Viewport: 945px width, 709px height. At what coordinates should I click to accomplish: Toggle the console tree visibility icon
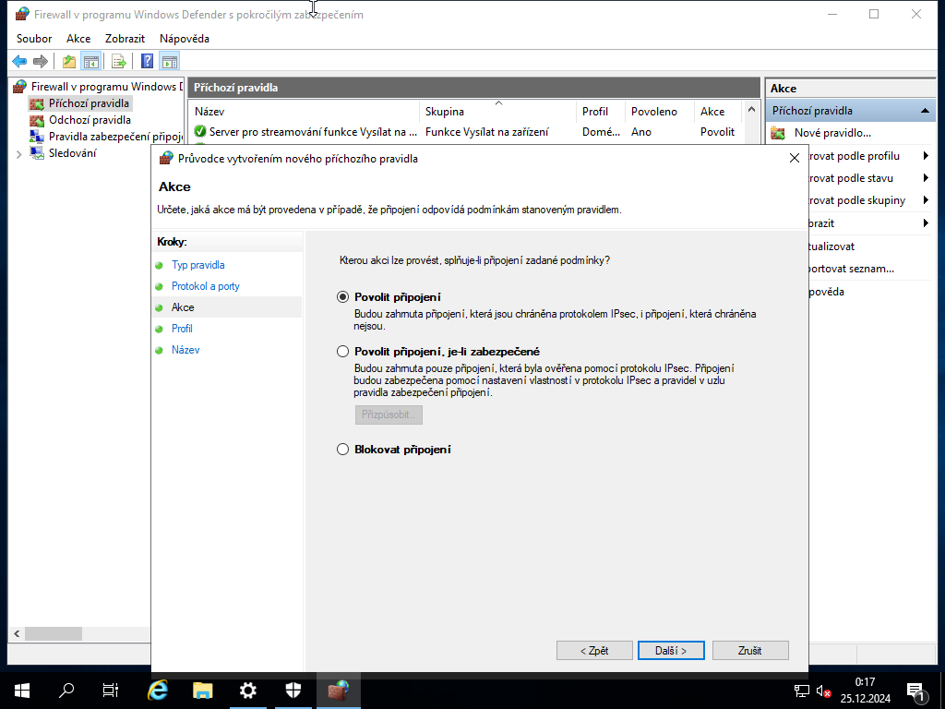(90, 61)
